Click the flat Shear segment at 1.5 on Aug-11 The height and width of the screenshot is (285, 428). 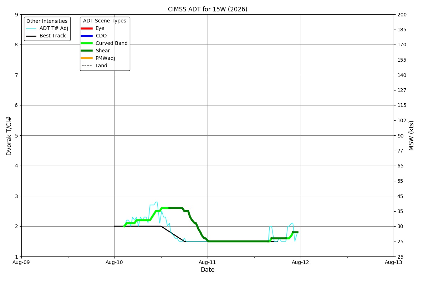click(238, 241)
